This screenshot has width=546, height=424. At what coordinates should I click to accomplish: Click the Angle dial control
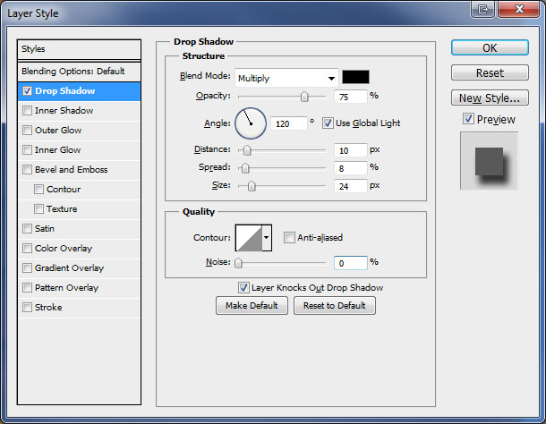pyautogui.click(x=251, y=123)
